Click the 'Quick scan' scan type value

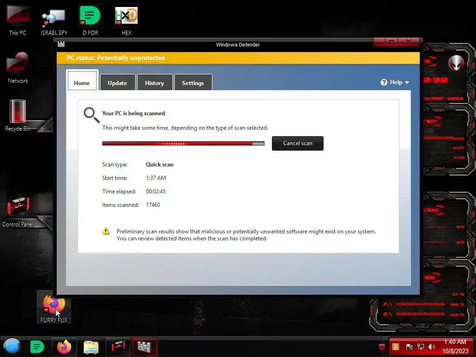click(x=160, y=165)
